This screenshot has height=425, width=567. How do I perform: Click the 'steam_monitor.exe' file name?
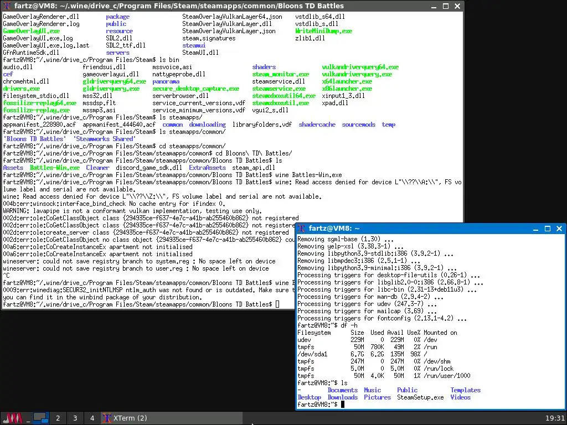point(281,75)
